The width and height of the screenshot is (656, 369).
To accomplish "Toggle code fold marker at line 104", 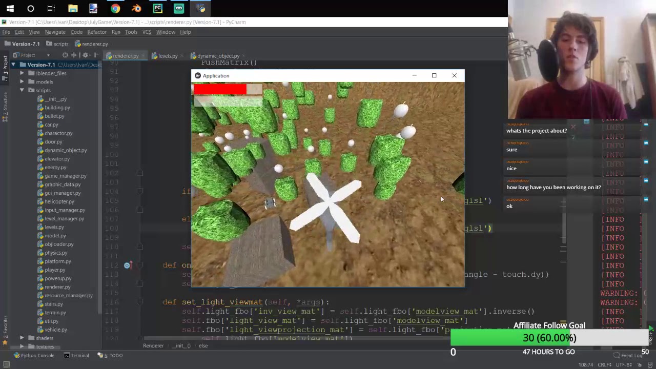I will coord(139,191).
